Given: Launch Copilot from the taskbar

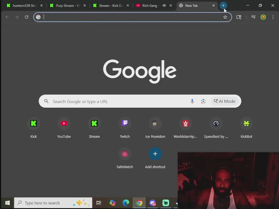Looking at the screenshot, I should tap(112, 203).
